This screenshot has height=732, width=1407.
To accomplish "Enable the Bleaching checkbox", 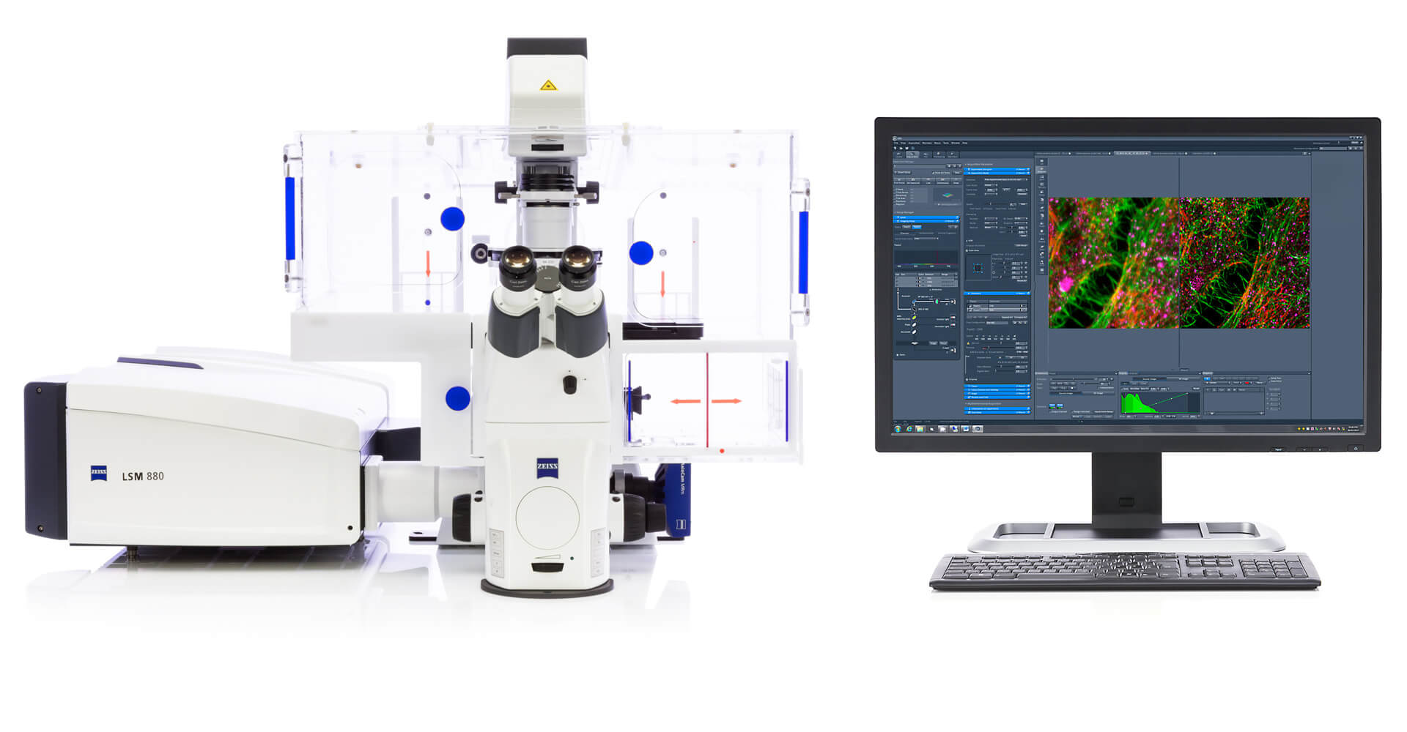I will (x=895, y=195).
